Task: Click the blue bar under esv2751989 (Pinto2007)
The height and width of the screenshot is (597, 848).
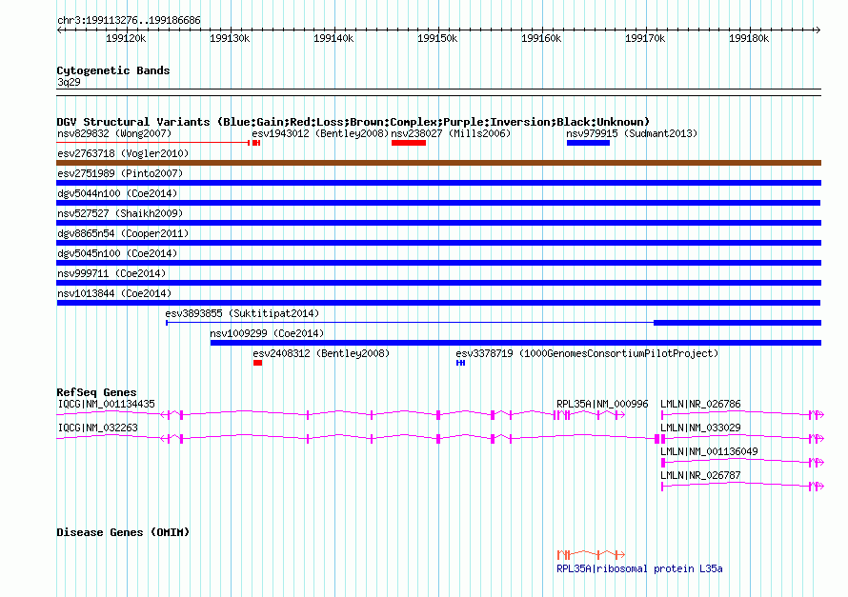Action: point(438,183)
